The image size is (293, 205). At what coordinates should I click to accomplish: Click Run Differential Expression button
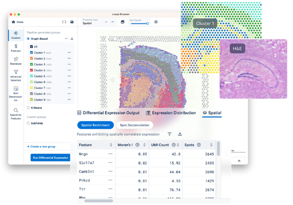pos(51,158)
